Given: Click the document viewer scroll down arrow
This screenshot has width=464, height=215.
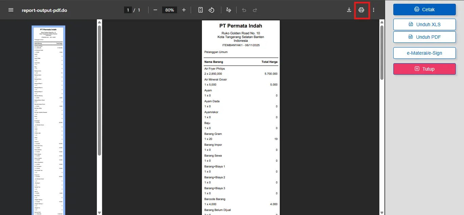Looking at the screenshot, I should (382, 212).
